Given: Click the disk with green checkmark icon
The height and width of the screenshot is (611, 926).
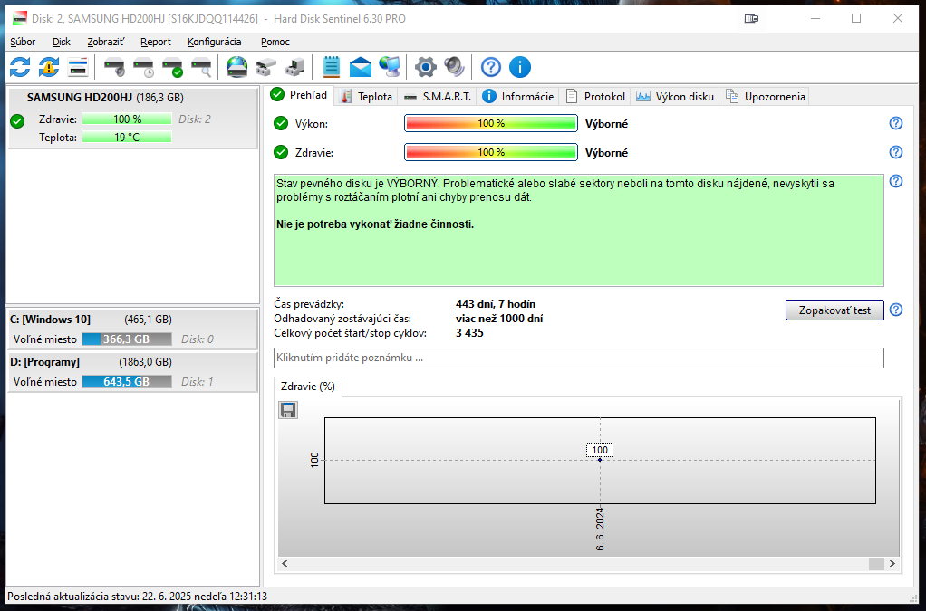Looking at the screenshot, I should click(172, 67).
